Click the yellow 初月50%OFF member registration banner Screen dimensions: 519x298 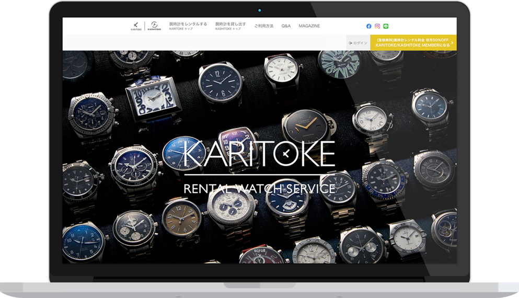pos(413,43)
